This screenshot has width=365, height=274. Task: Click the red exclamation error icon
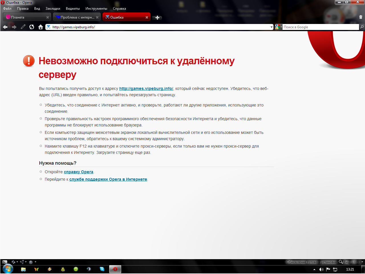point(29,61)
